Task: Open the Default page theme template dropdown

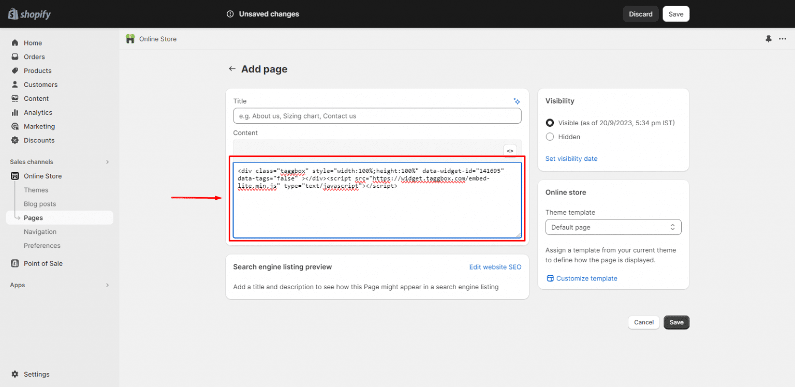Action: click(x=613, y=227)
